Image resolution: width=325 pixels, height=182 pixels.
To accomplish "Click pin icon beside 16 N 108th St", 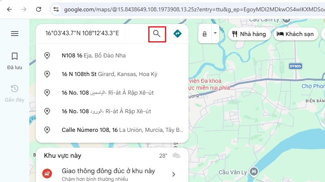I will [x=47, y=74].
